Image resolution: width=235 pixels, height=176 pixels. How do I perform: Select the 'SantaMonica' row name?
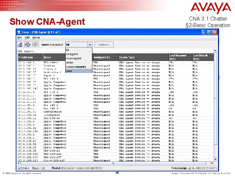coord(52,111)
